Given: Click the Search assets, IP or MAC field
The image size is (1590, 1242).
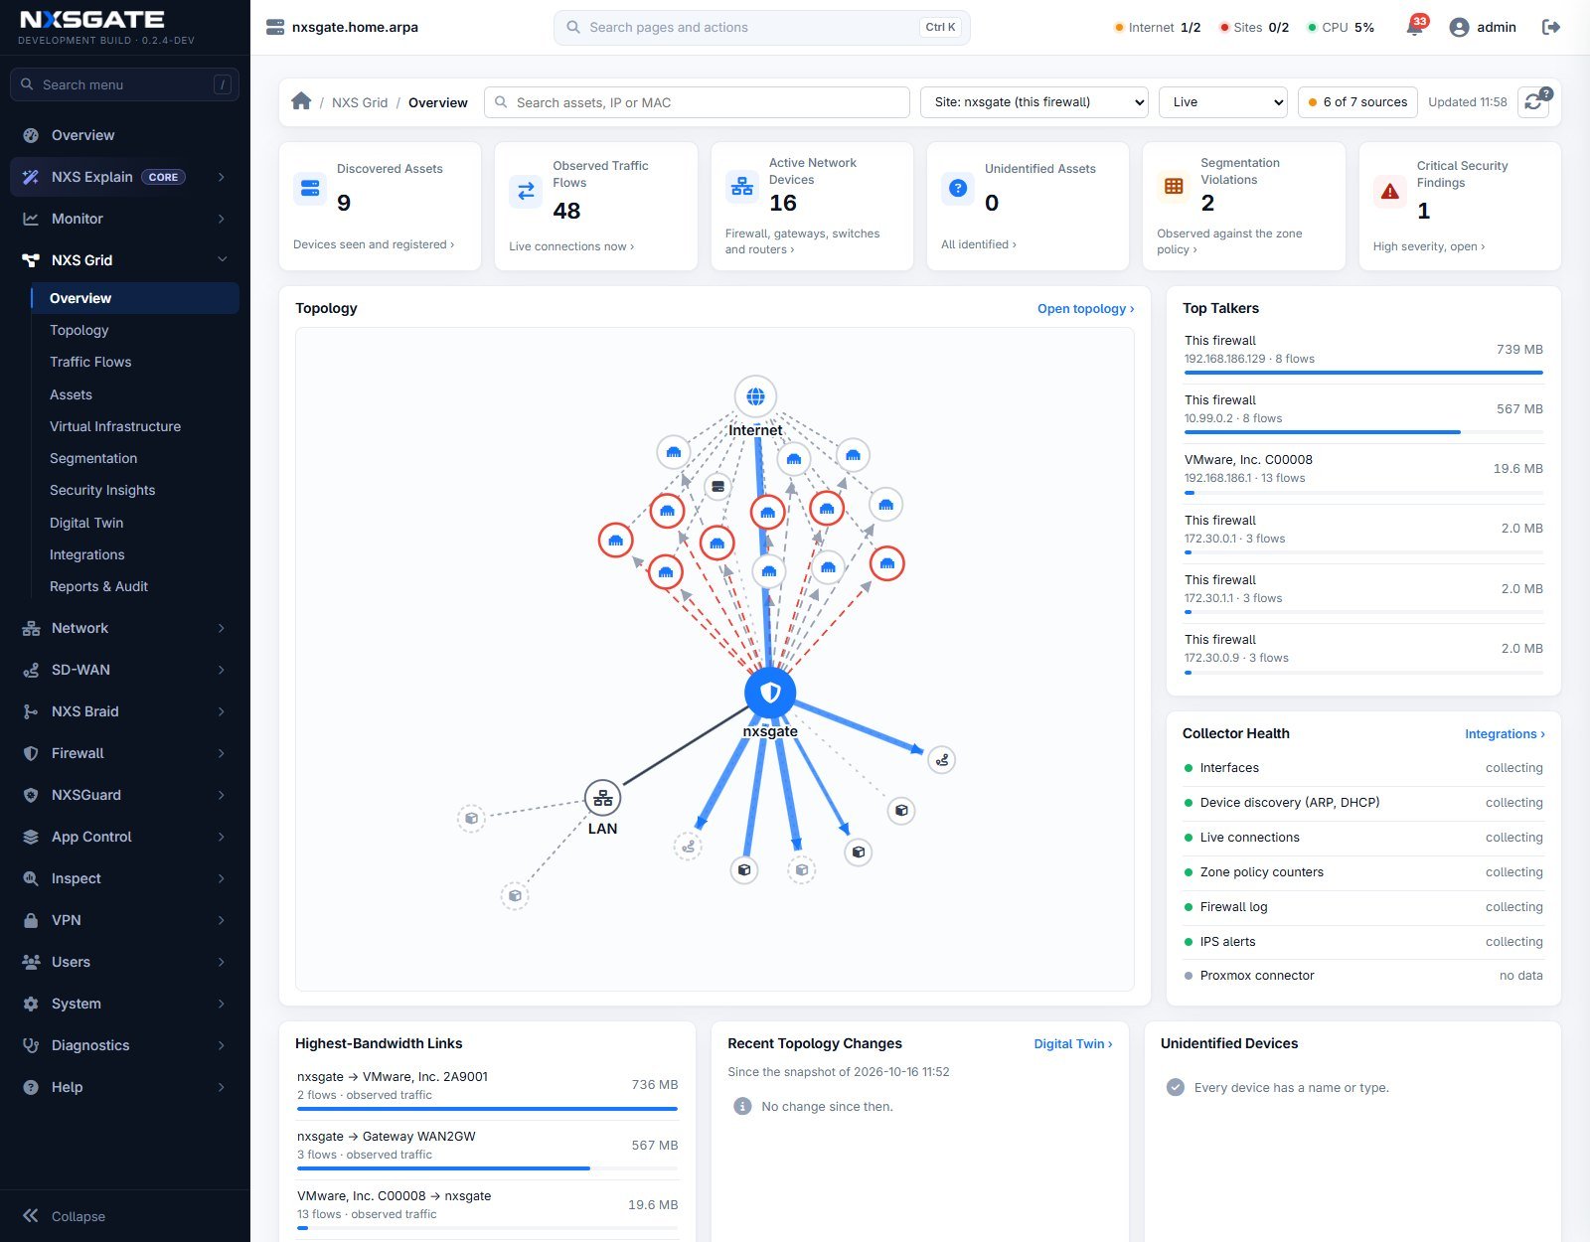Looking at the screenshot, I should pyautogui.click(x=697, y=102).
